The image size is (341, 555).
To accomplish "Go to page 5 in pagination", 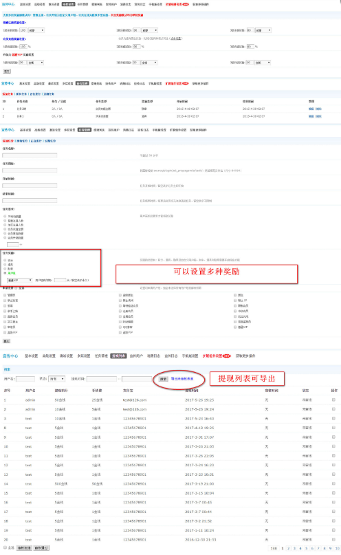I will [307, 548].
